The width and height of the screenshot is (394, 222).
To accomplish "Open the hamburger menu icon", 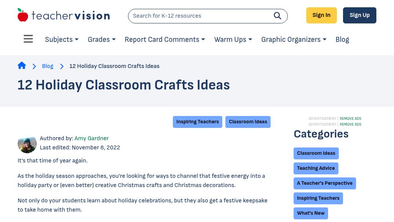I will (28, 39).
